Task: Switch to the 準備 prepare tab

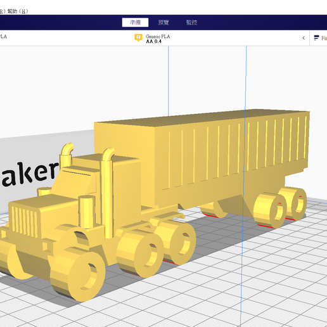Action: [x=135, y=22]
